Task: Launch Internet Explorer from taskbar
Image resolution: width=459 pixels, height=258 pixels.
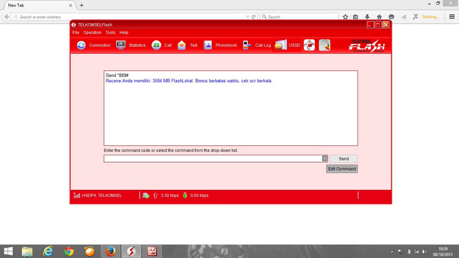Action: pyautogui.click(x=48, y=251)
